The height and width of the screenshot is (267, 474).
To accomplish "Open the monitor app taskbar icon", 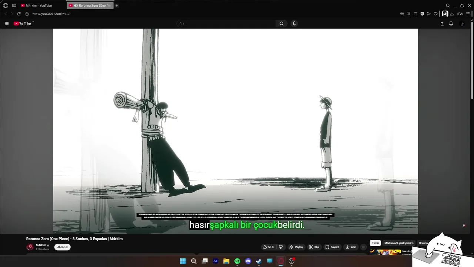I will (x=270, y=261).
